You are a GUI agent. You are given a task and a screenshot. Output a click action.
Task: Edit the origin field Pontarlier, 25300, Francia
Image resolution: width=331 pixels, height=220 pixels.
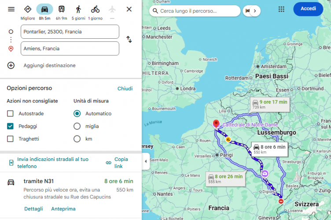70,32
